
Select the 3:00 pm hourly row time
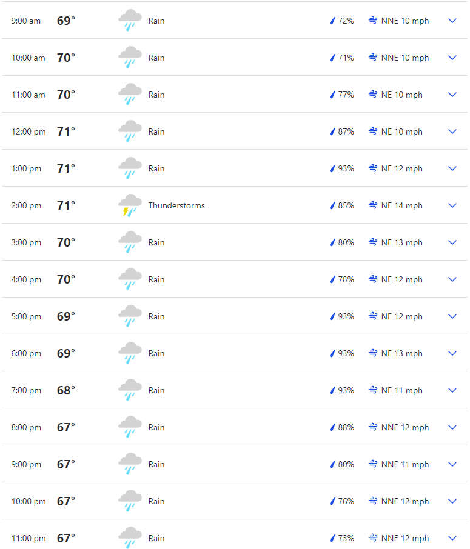26,242
